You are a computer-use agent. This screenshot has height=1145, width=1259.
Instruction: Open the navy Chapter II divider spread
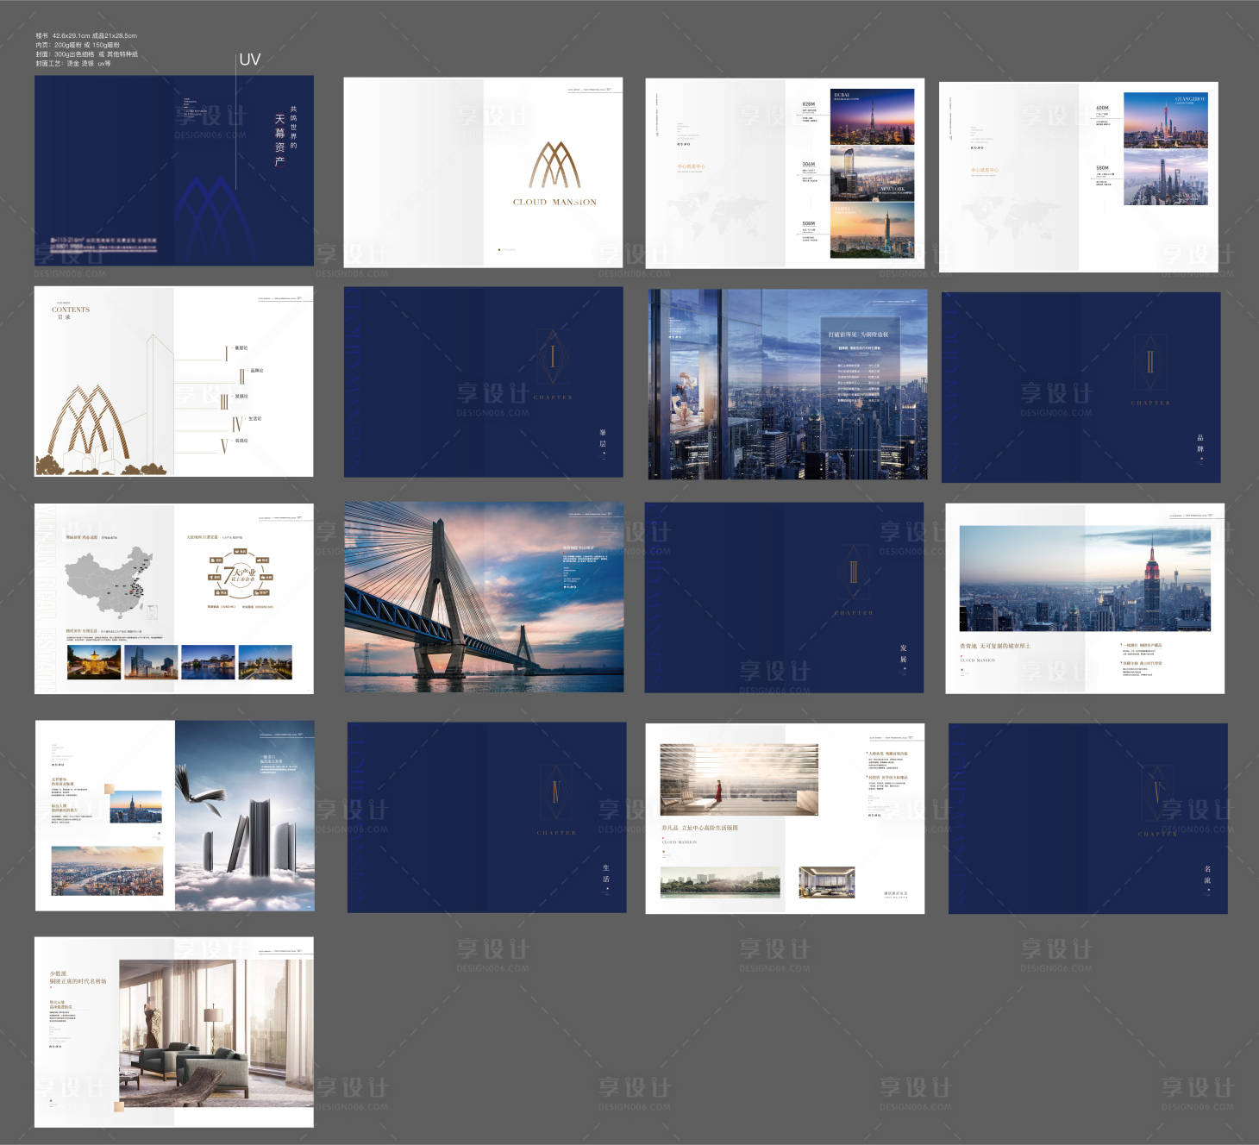1080,387
